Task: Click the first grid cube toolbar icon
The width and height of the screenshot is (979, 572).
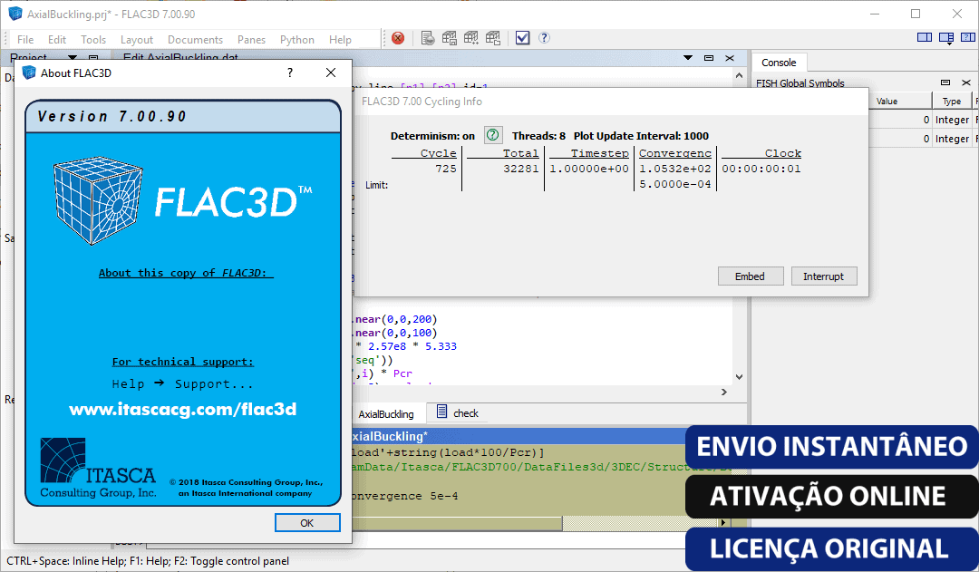Action: [x=450, y=38]
